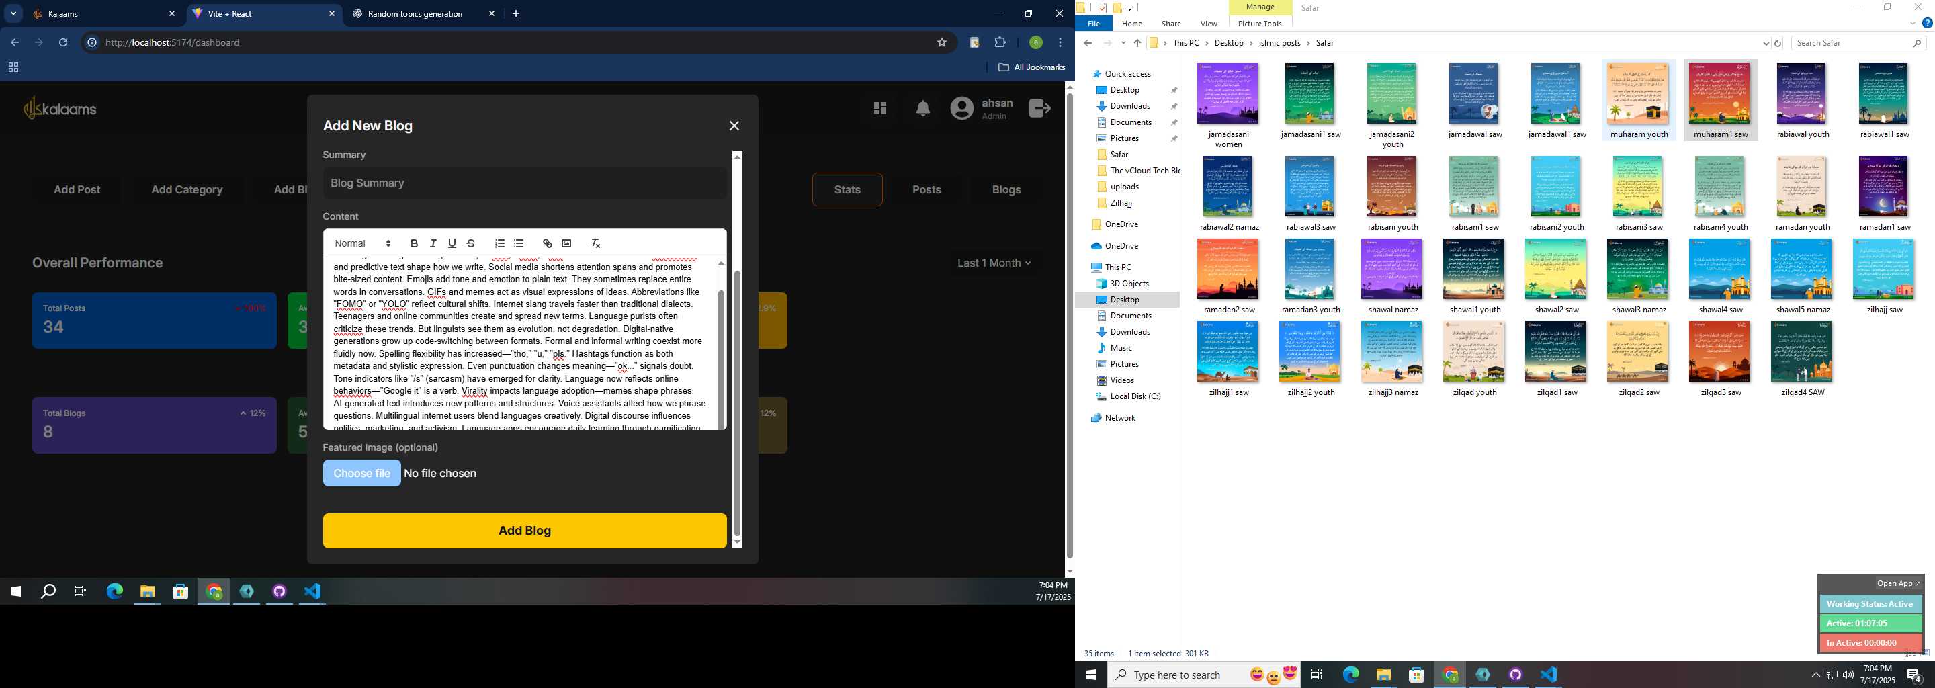This screenshot has height=688, width=1935.
Task: Open a new browser tab
Action: tap(516, 13)
